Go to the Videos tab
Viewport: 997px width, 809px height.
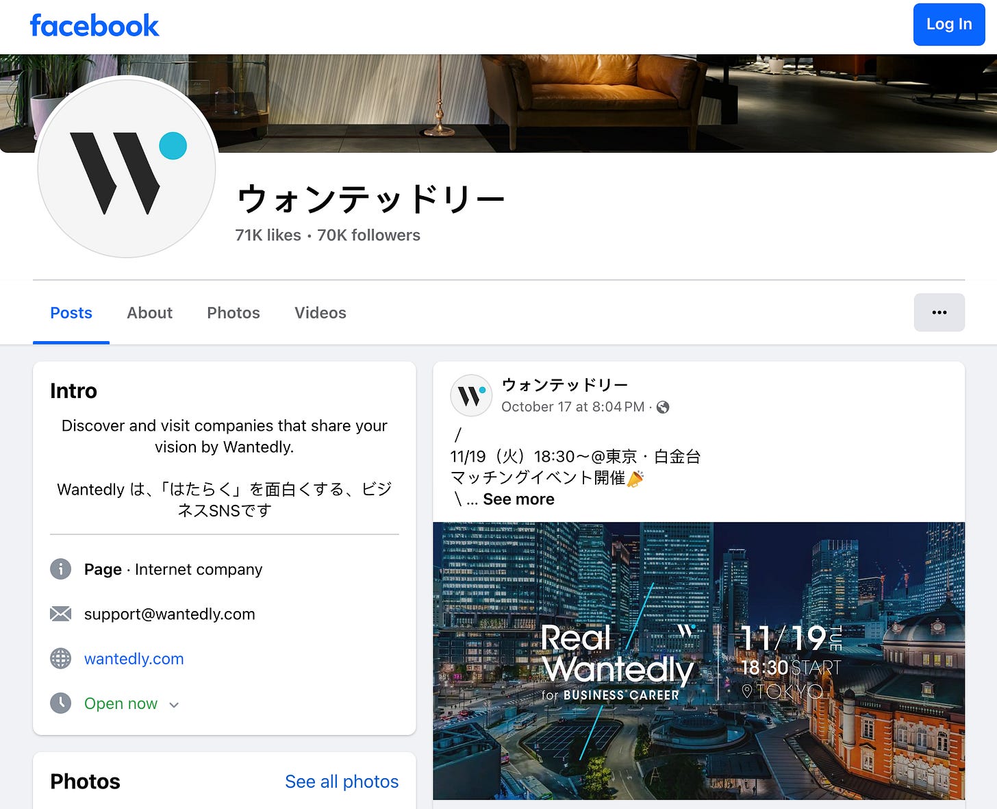pos(320,313)
